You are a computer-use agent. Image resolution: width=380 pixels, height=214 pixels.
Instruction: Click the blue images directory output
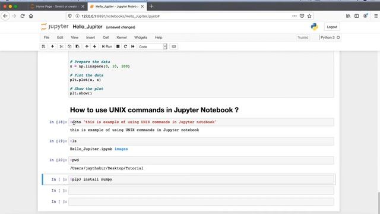pos(121,149)
